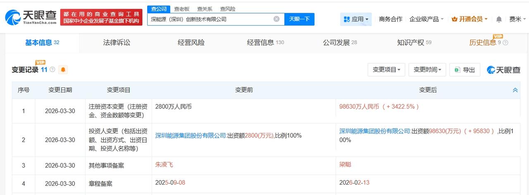This screenshot has width=529, height=195.
Task: Expand the 企业级产品 dropdown
Action: pyautogui.click(x=426, y=19)
